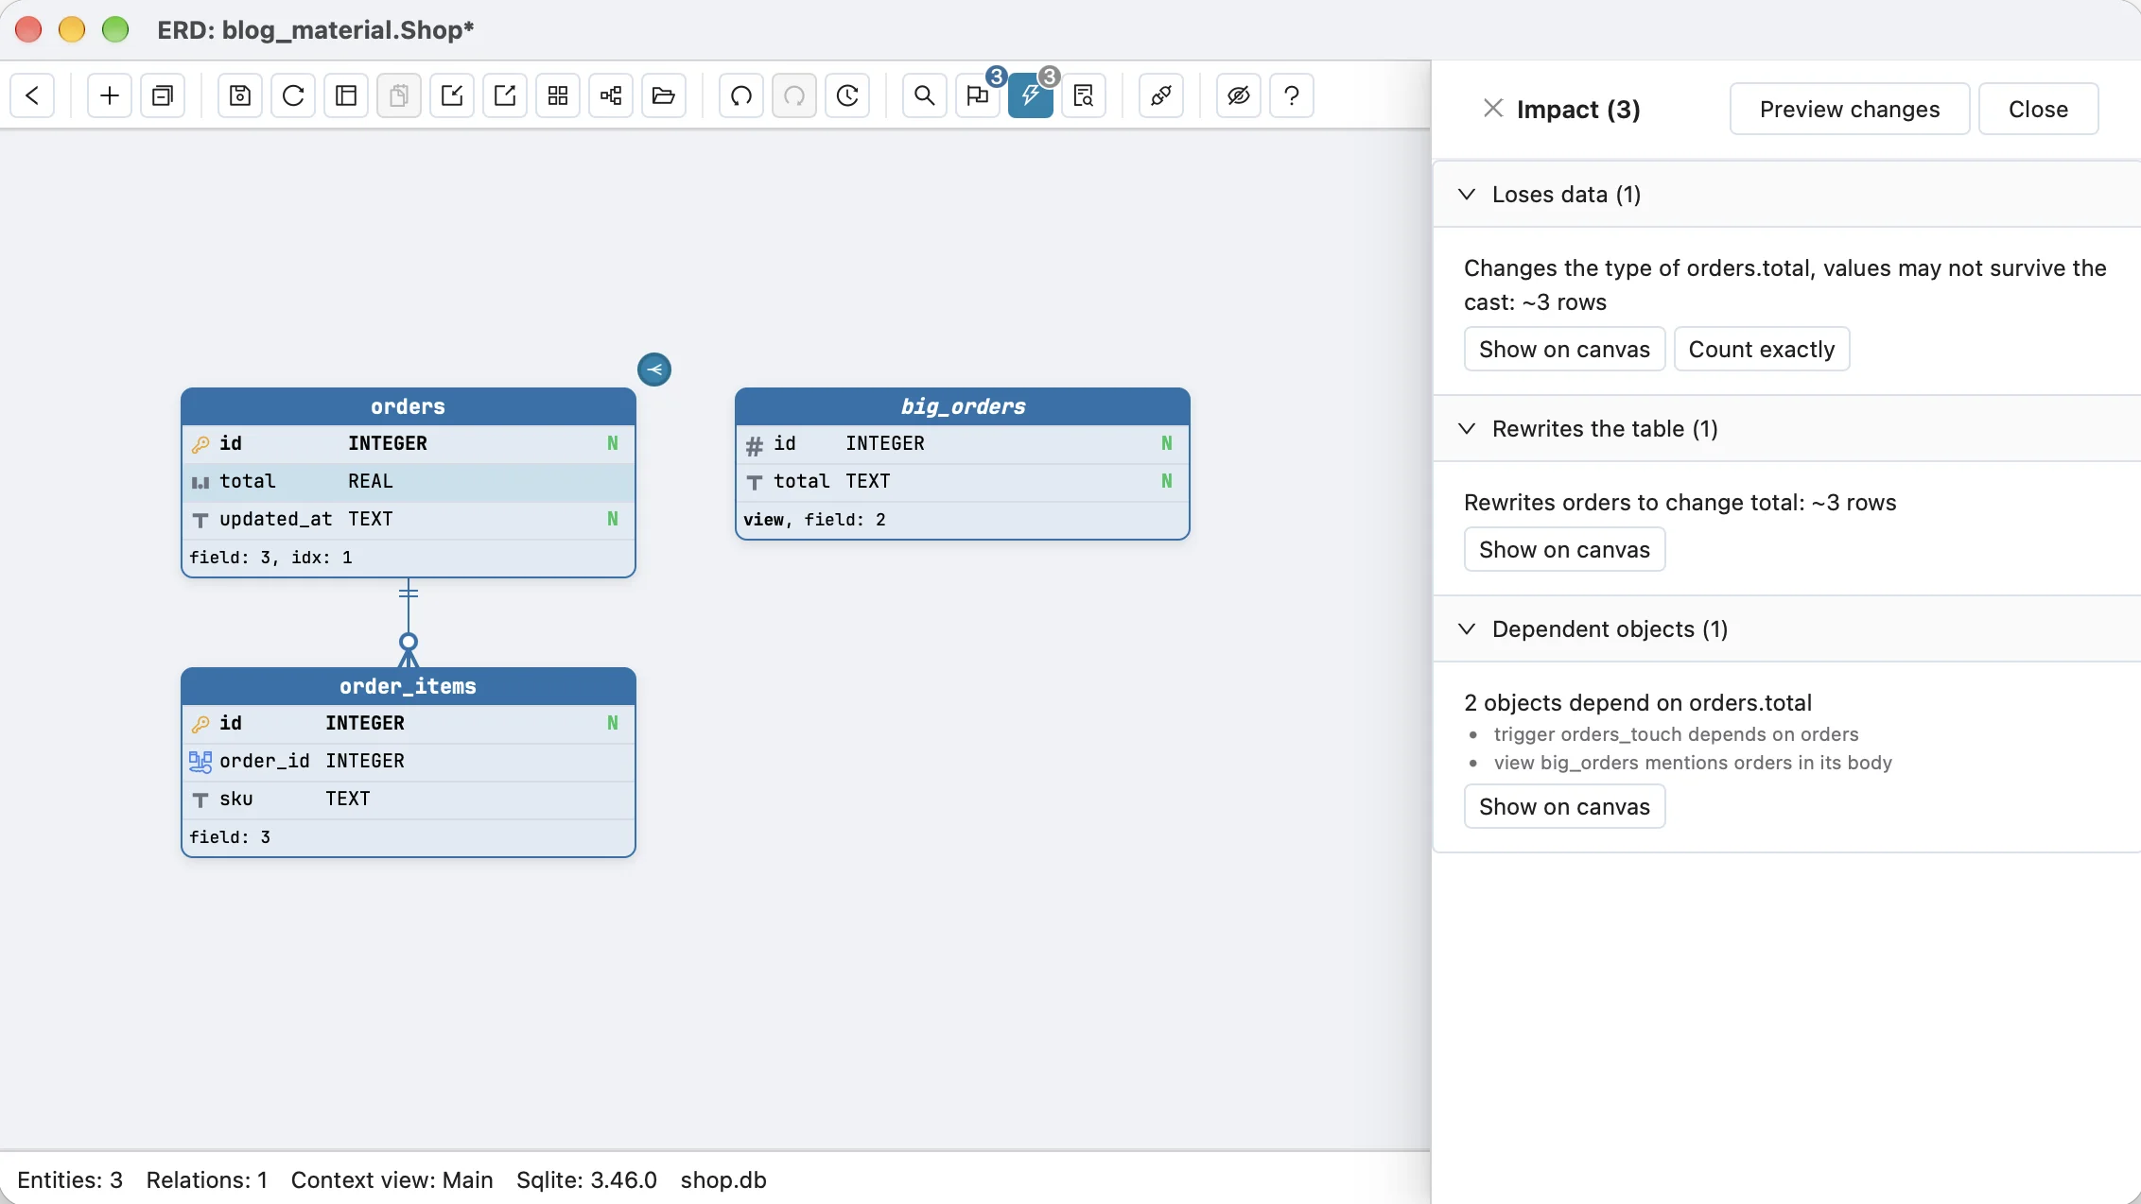Click the duplicate windows icon
This screenshot has height=1204, width=2141.
[x=163, y=95]
